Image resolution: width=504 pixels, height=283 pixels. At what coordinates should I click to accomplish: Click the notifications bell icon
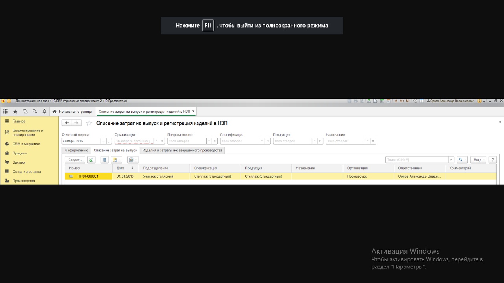(44, 111)
